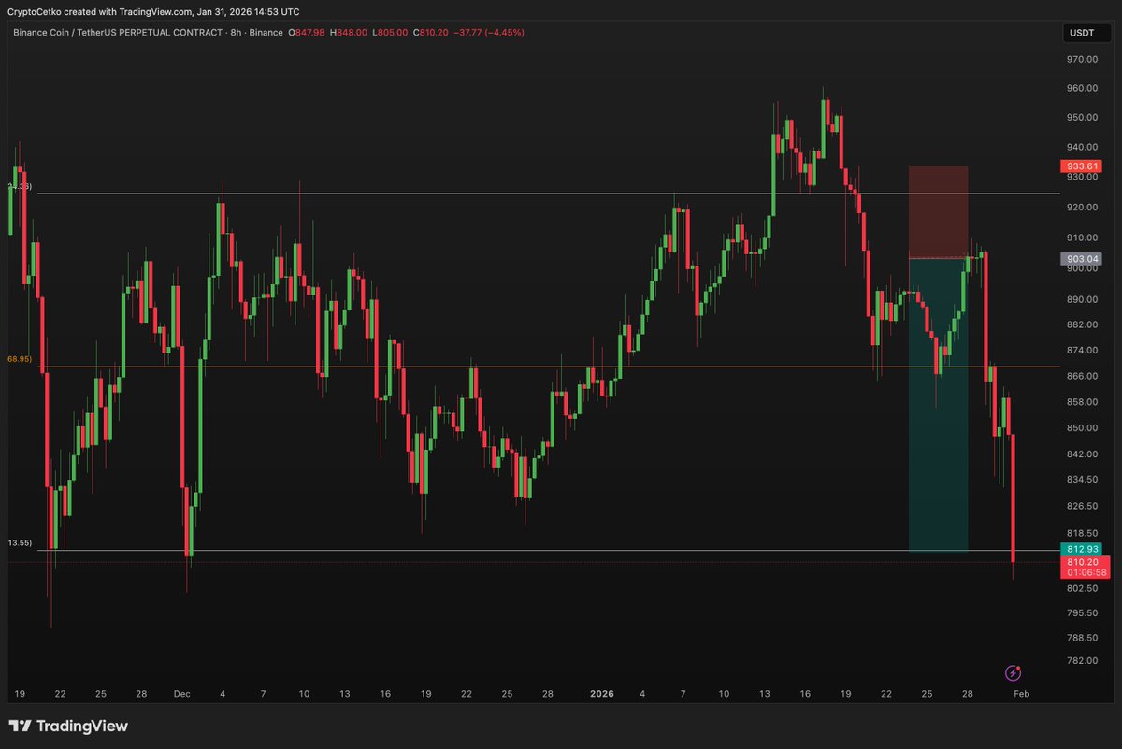Click the CryptoCetko created with TradingView.com header text

(153, 12)
